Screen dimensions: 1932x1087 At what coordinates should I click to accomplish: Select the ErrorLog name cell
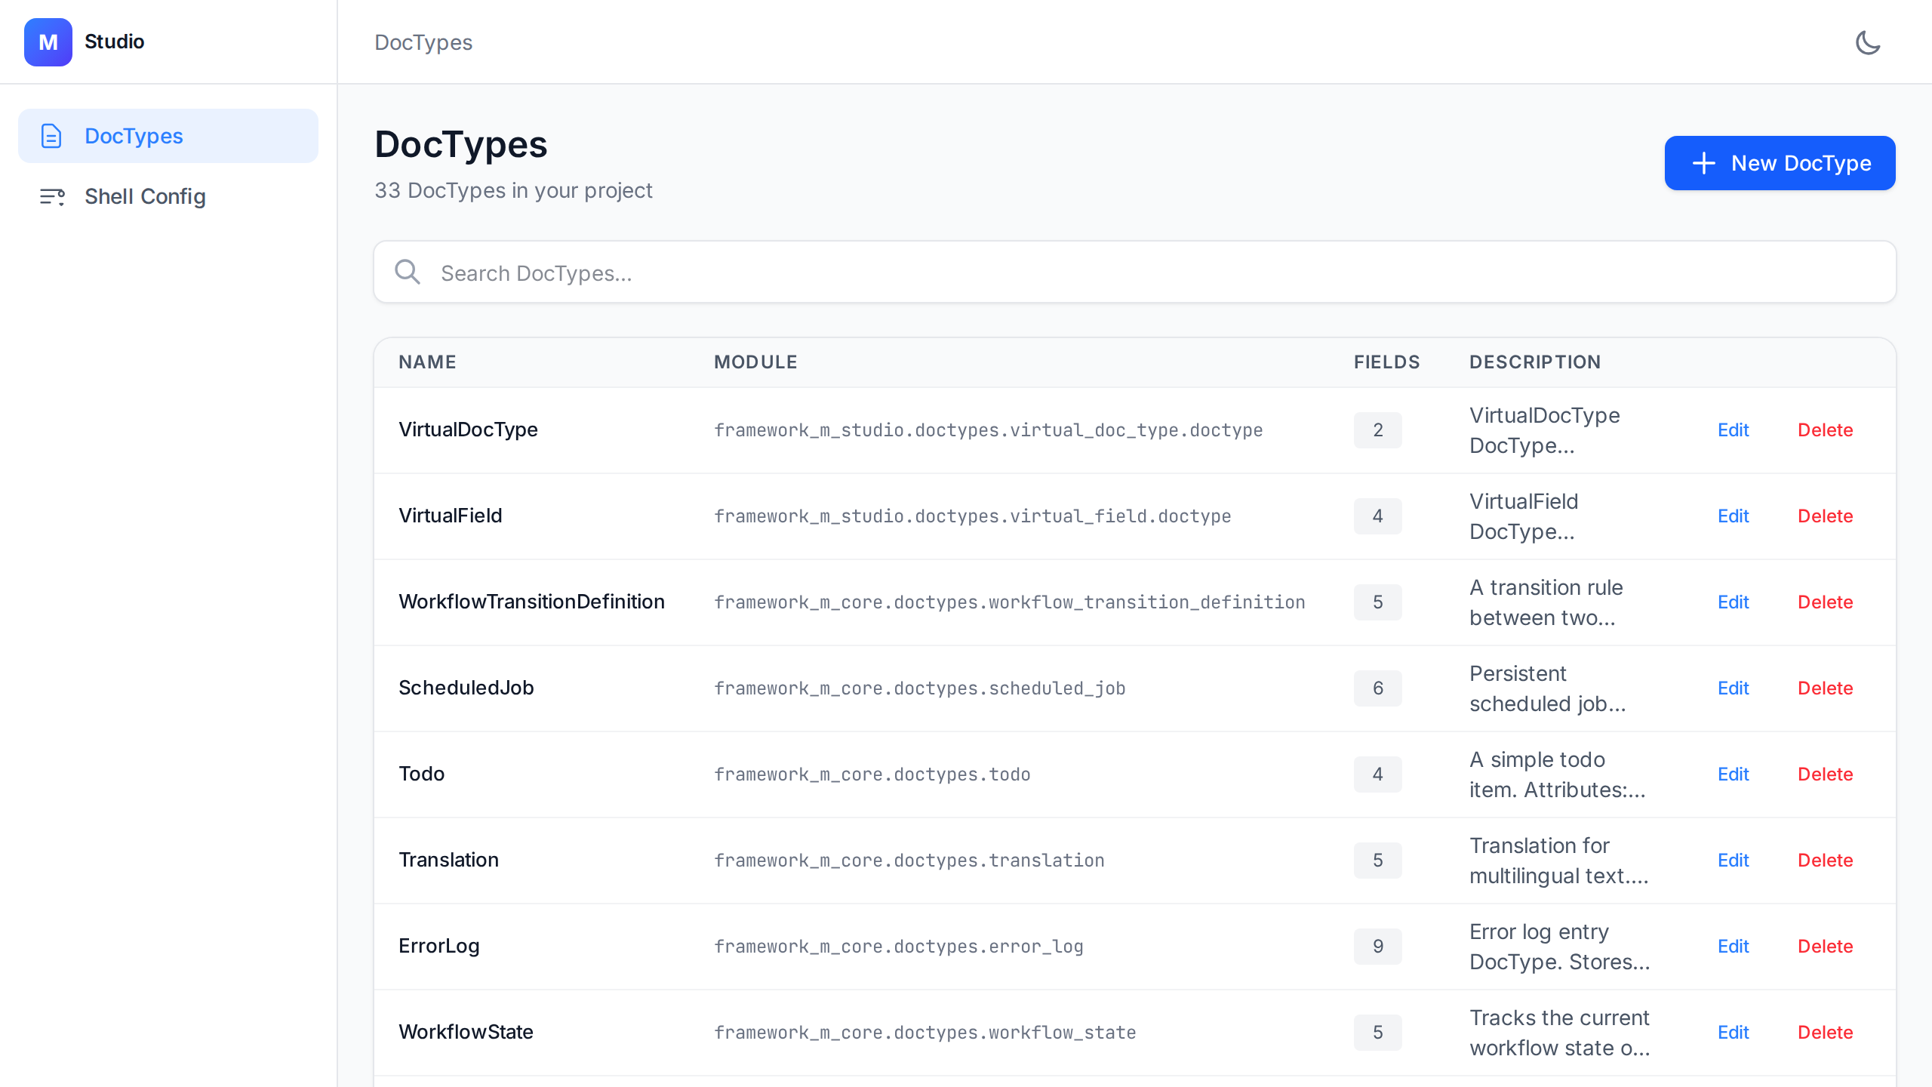(x=438, y=946)
